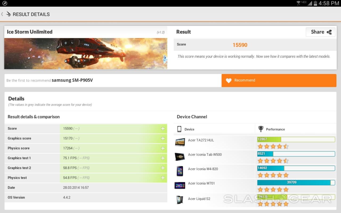This screenshot has height=213, width=341.
Task: Tap the share icon beside Share
Action: coord(330,32)
